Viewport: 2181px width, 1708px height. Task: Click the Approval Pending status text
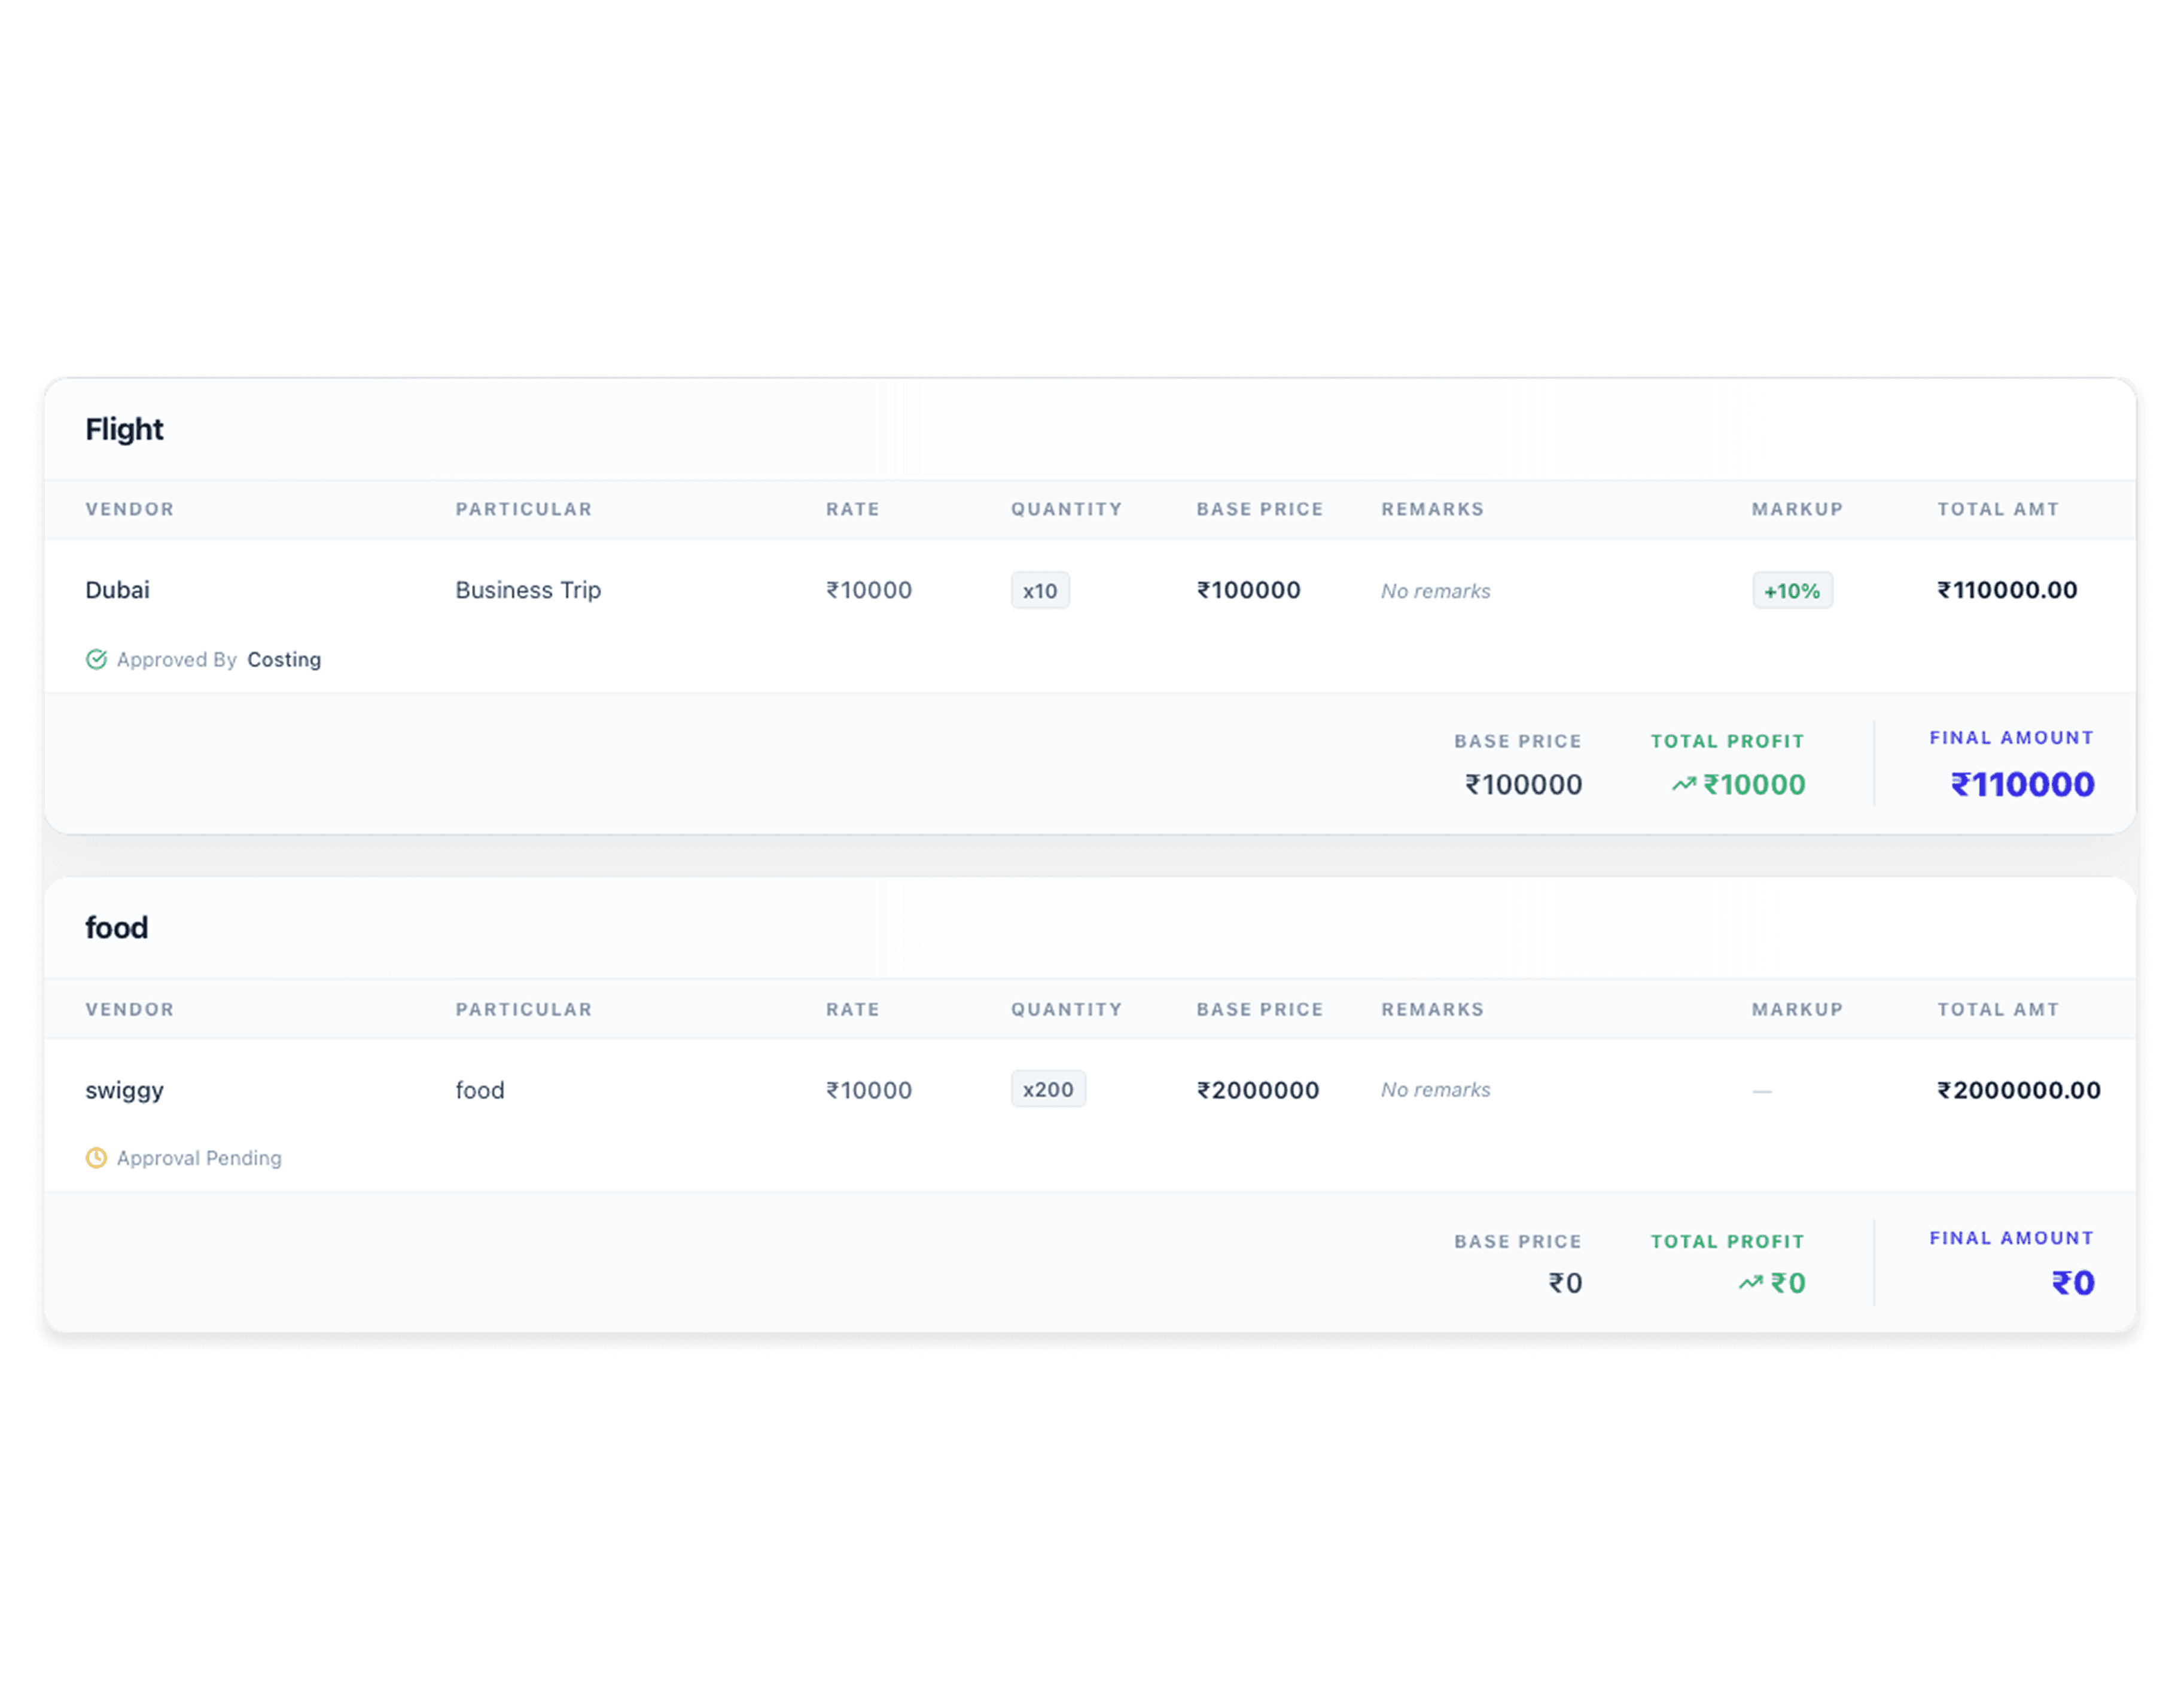[199, 1158]
